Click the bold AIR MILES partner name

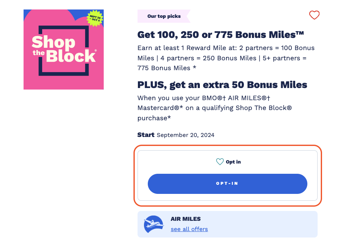click(185, 219)
